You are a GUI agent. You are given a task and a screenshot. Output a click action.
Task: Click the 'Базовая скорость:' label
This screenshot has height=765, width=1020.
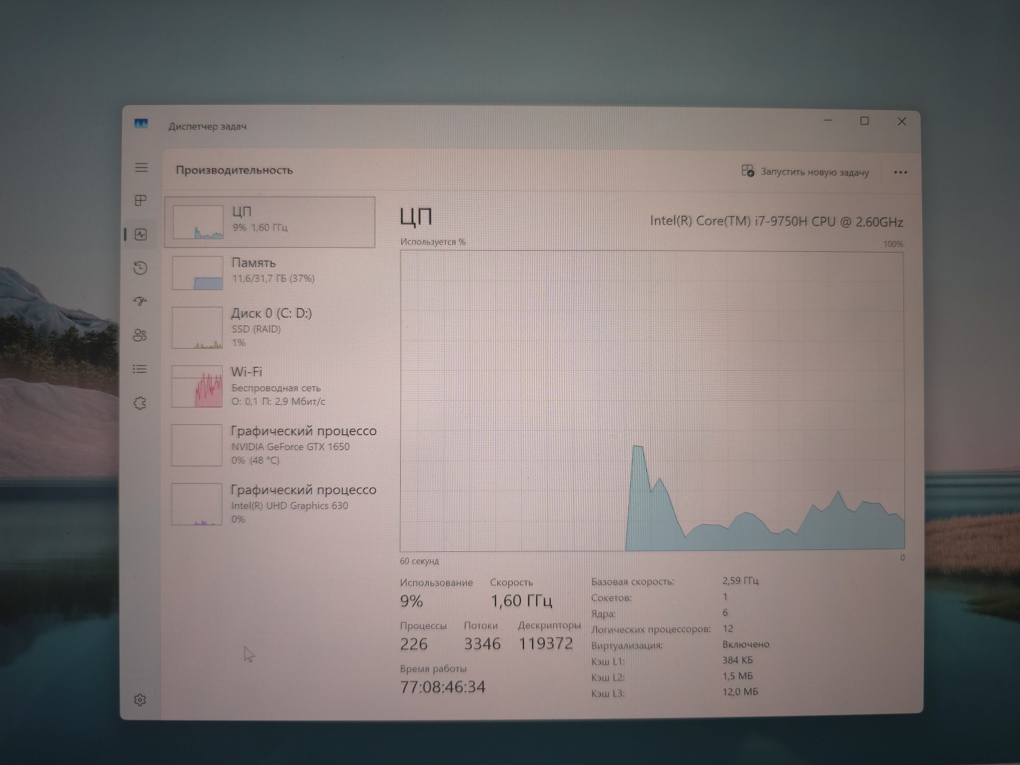coord(632,581)
